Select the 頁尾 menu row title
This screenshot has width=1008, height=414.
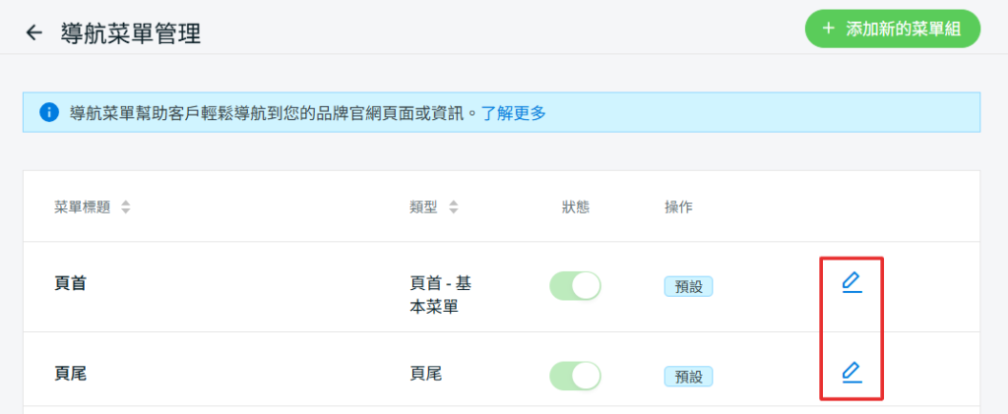pyautogui.click(x=71, y=374)
